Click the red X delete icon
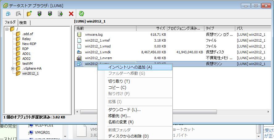 tap(71, 14)
